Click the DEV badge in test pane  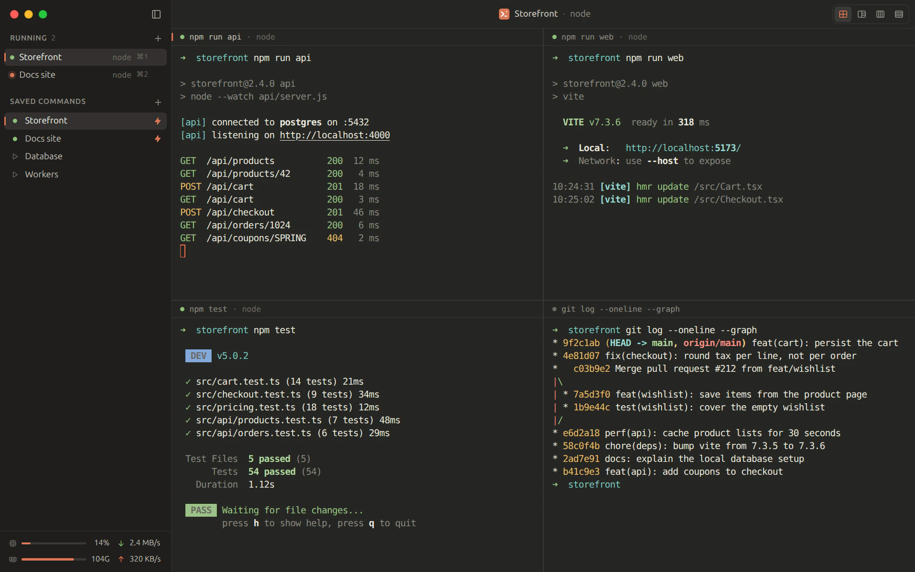coord(198,356)
